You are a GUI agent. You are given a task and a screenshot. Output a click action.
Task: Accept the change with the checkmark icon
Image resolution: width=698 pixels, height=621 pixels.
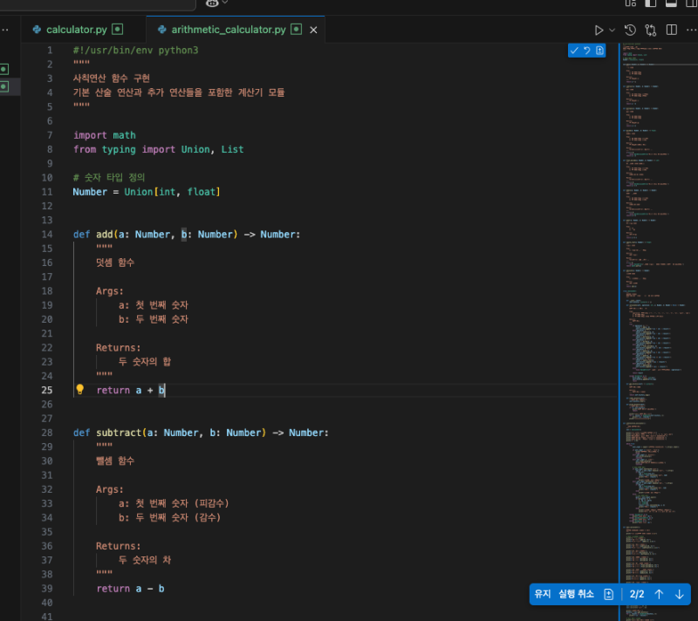(574, 51)
